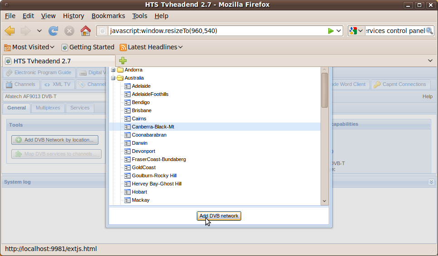438x256 pixels.
Task: Open the History menu
Action: (73, 16)
